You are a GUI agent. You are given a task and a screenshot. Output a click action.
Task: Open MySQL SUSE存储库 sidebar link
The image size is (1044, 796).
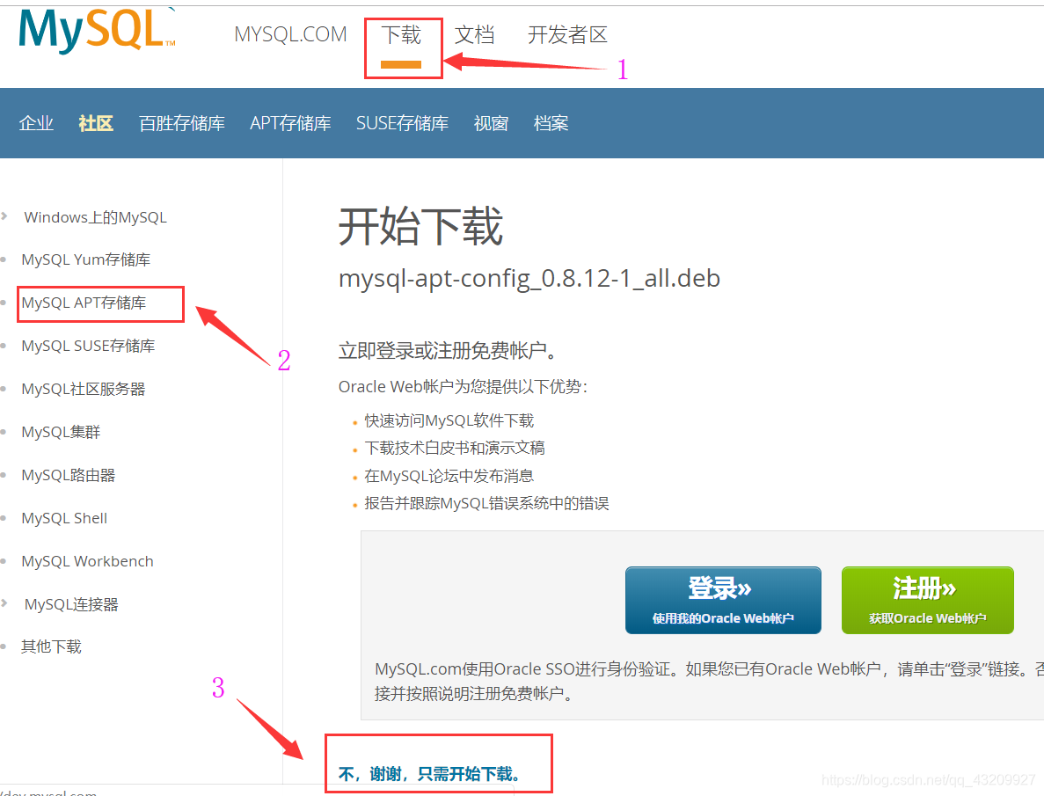[88, 347]
